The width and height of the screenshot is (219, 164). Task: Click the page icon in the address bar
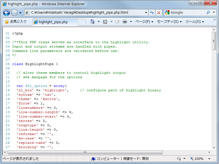click(x=27, y=13)
